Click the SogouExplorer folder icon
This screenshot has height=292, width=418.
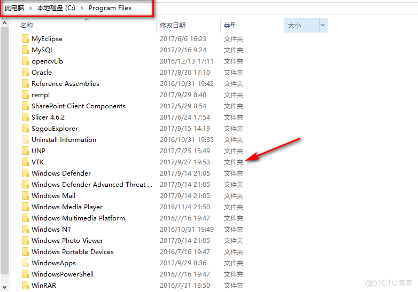[25, 128]
